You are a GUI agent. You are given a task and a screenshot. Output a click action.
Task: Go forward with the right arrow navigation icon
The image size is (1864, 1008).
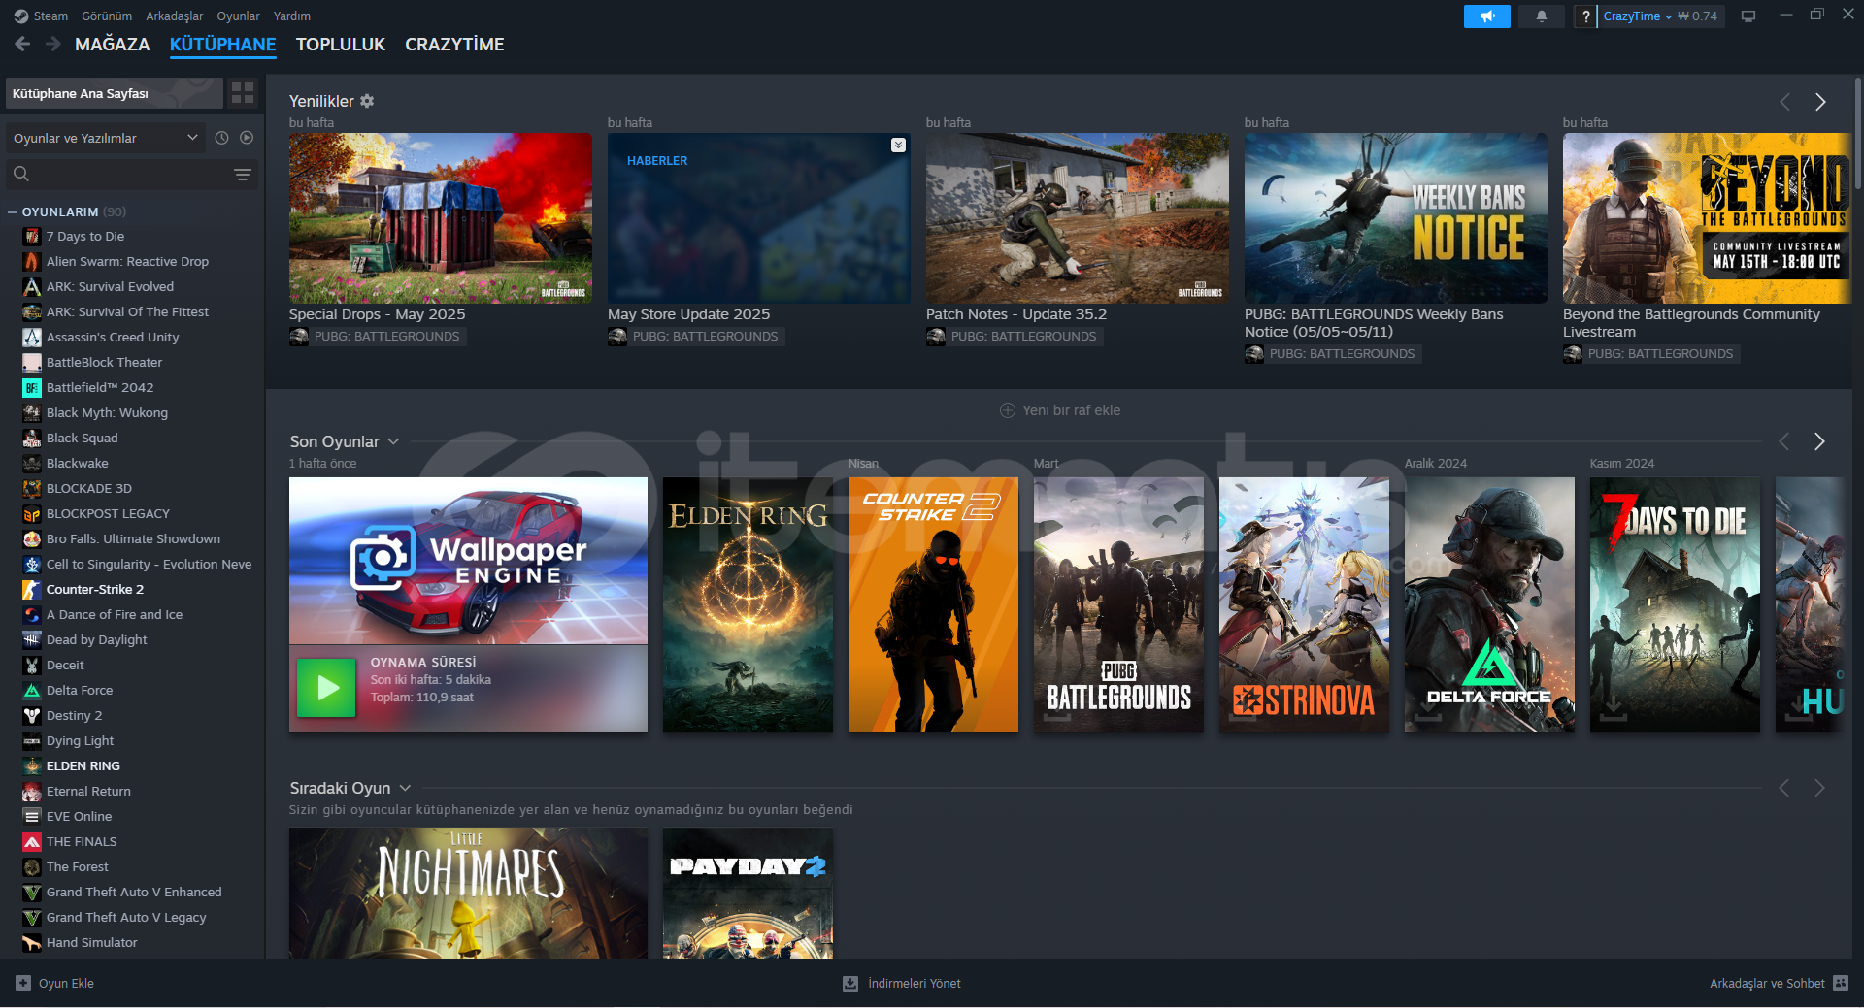tap(53, 44)
